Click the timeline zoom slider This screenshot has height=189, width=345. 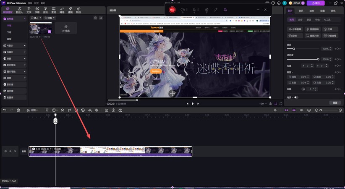click(x=328, y=110)
